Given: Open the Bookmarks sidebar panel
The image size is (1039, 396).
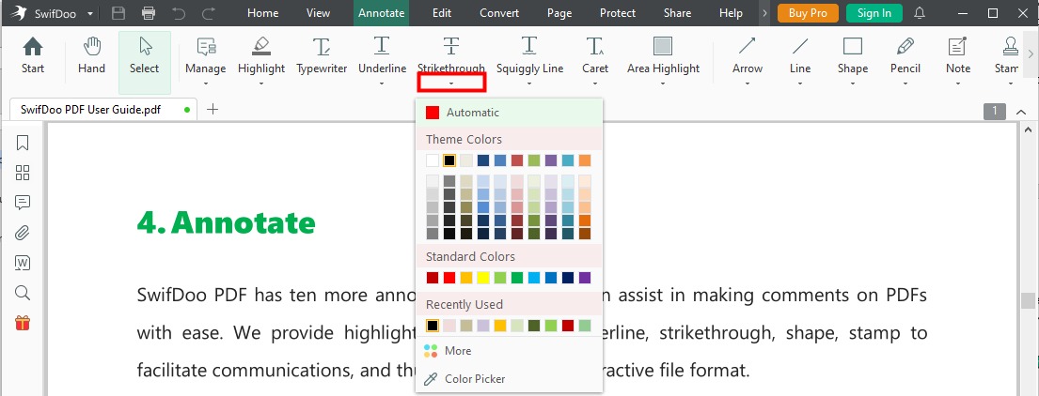Looking at the screenshot, I should click(x=23, y=143).
